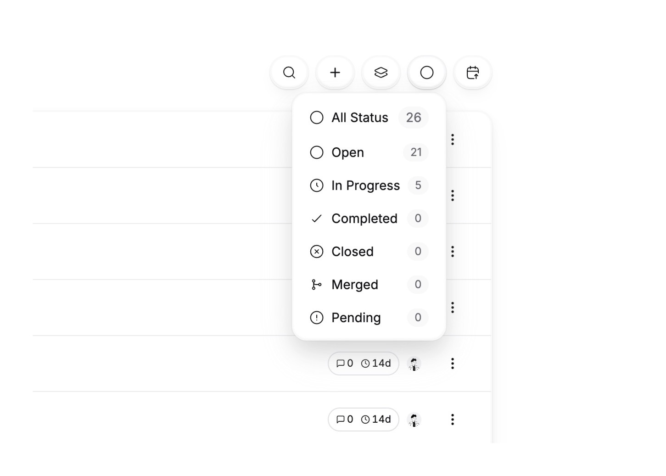Open three-dot menu on the second row
Image resolution: width=666 pixels, height=476 pixels.
tap(453, 196)
